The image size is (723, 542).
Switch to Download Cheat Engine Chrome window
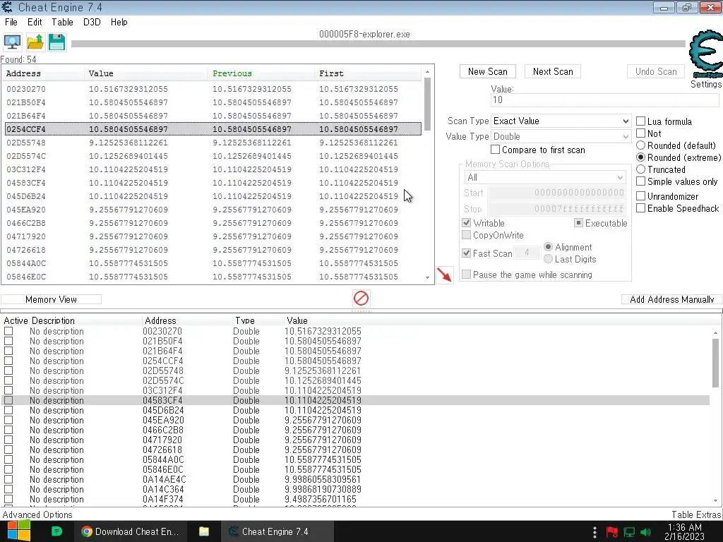click(130, 531)
